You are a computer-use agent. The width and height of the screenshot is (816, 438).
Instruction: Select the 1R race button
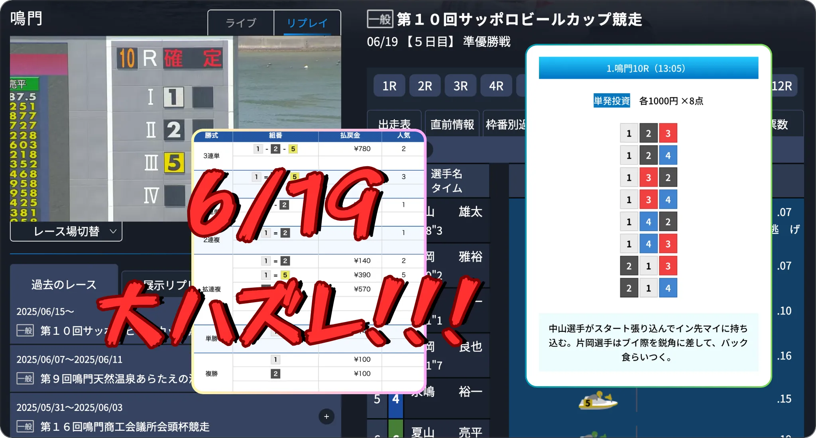(x=389, y=86)
